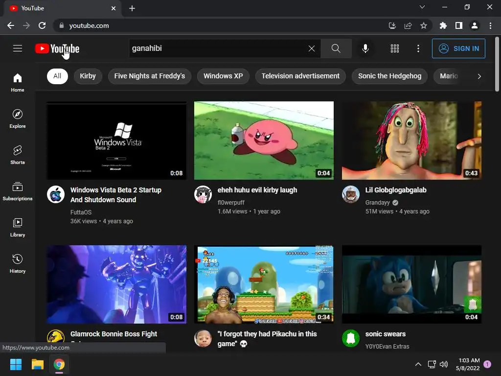Image resolution: width=501 pixels, height=376 pixels.
Task: Open a new browser tab
Action: tap(132, 8)
